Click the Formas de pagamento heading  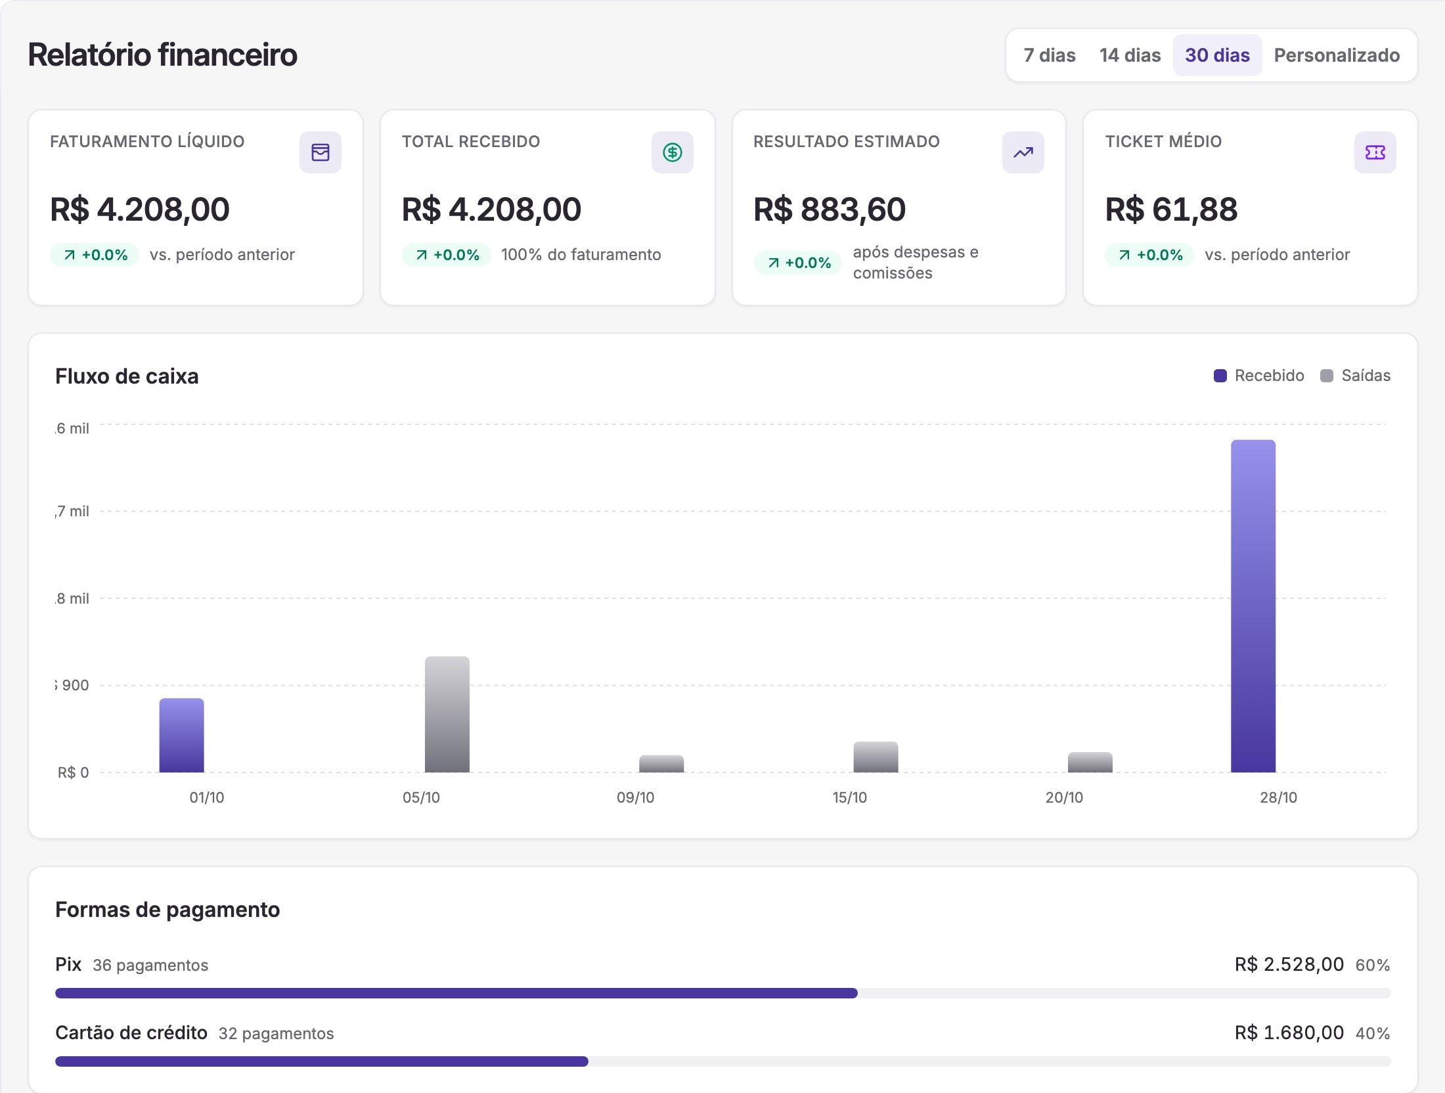coord(167,910)
